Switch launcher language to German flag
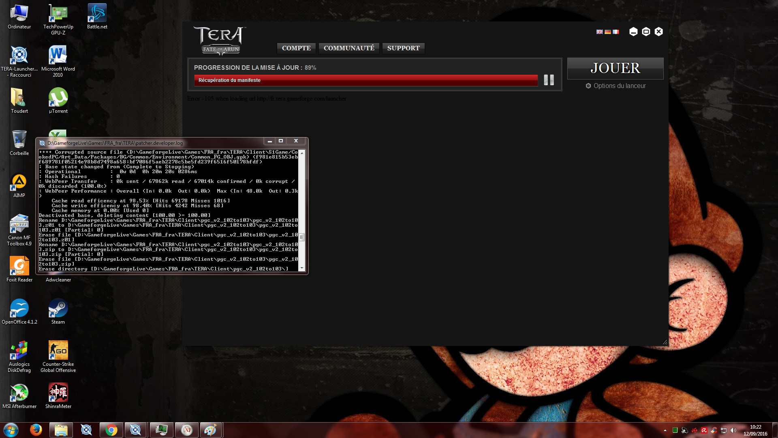778x438 pixels. (607, 32)
